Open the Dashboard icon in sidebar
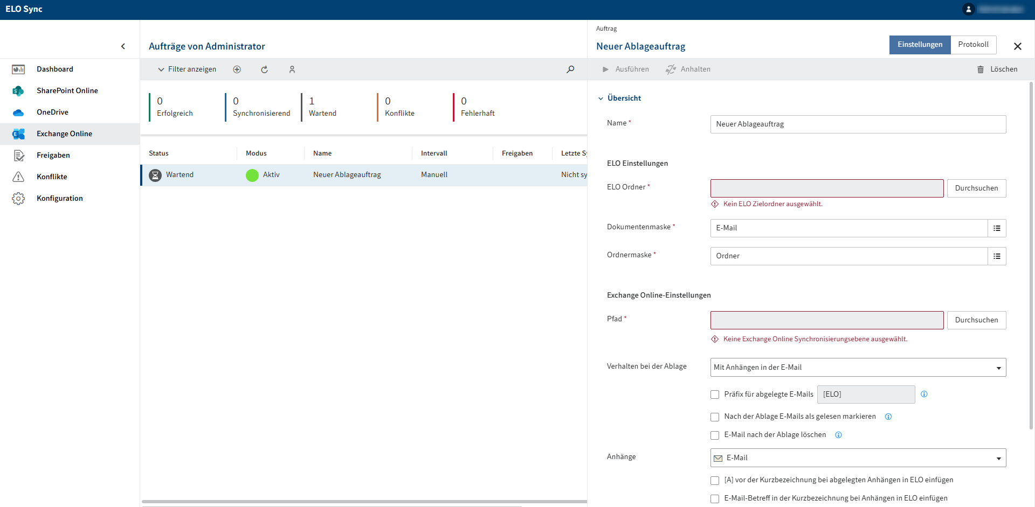 pos(18,69)
